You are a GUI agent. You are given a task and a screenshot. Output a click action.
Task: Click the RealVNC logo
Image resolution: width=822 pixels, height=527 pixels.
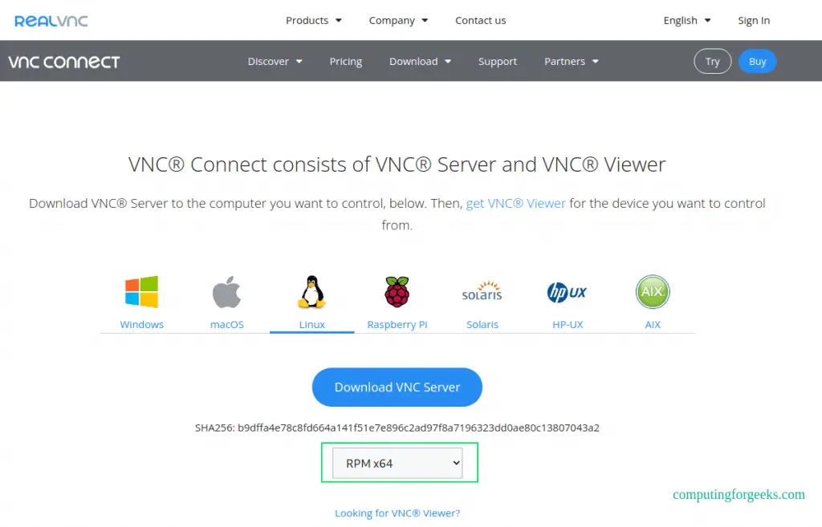[51, 21]
